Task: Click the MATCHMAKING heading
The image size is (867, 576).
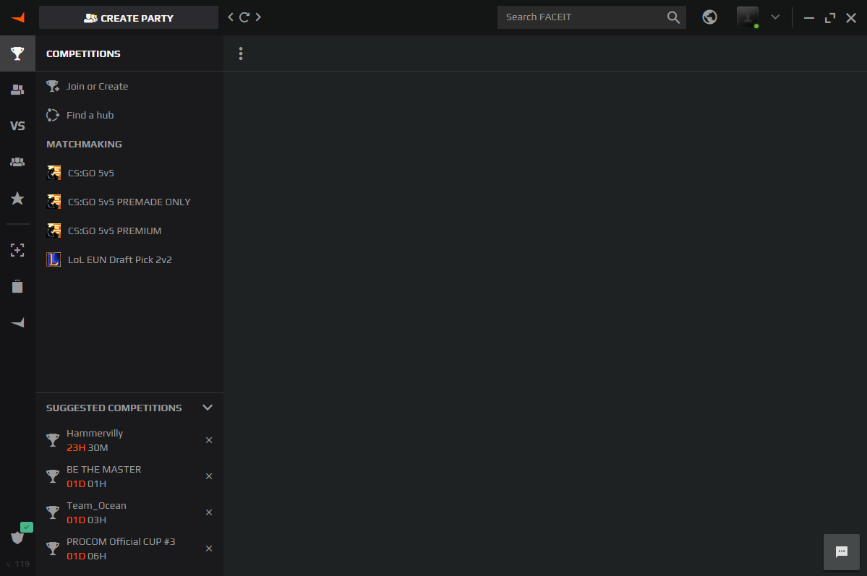Action: tap(84, 144)
